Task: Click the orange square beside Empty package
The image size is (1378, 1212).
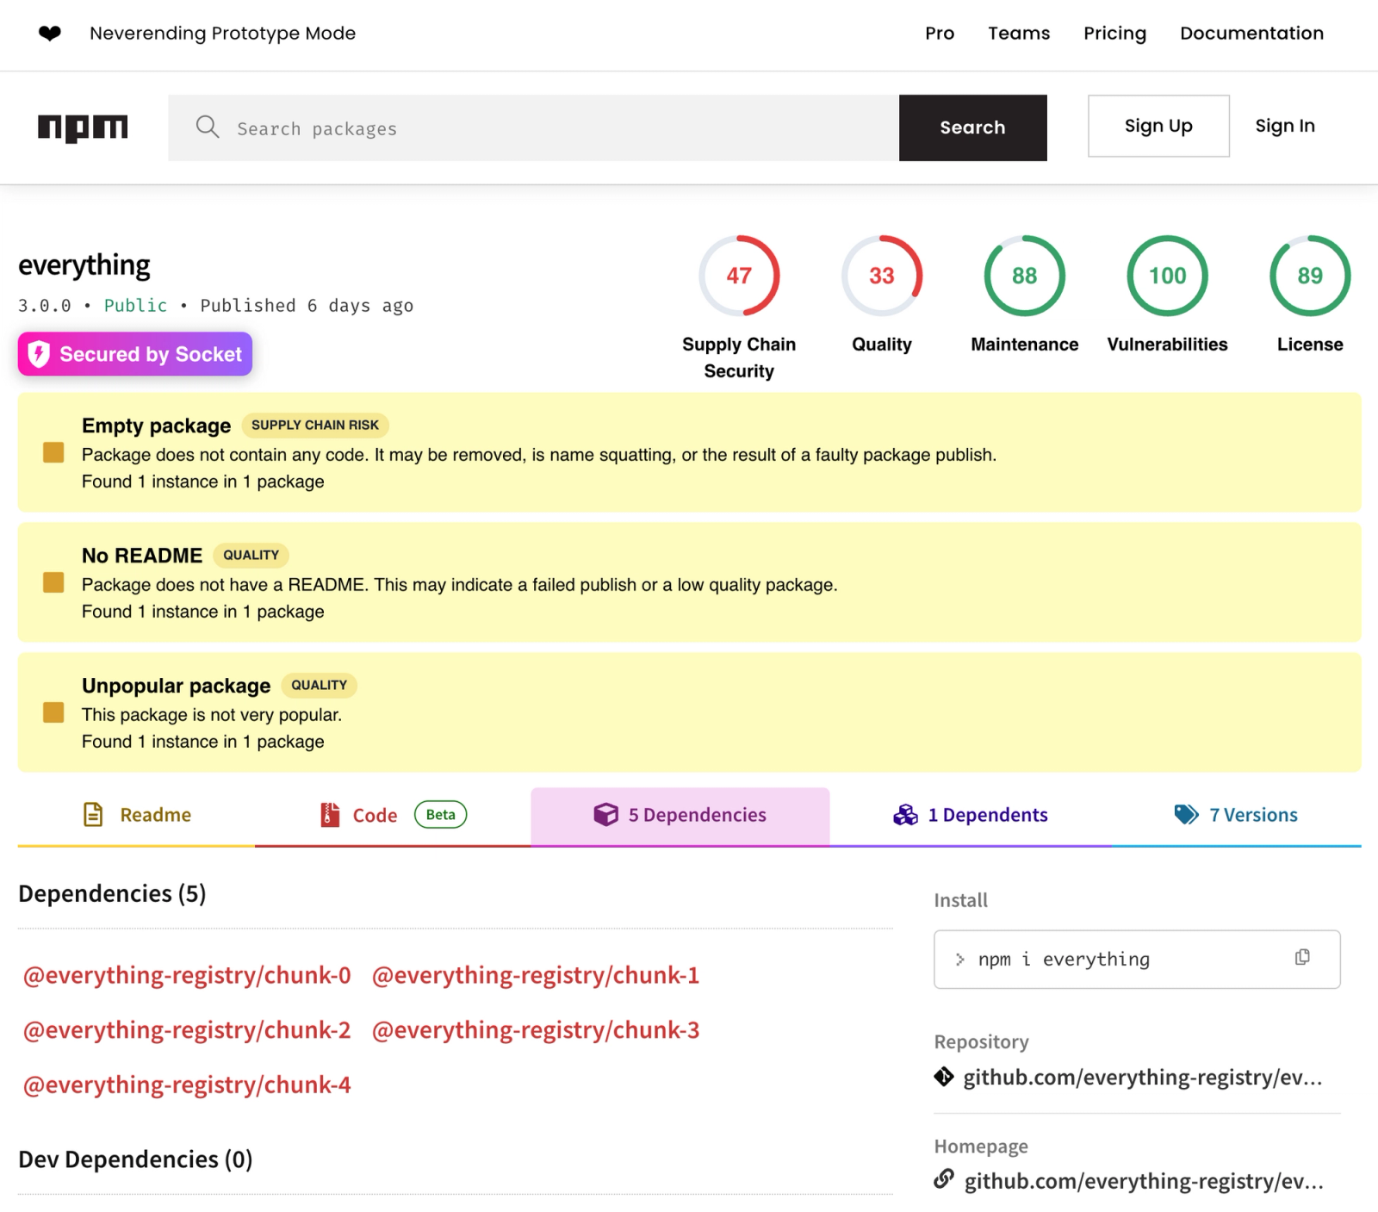Action: [x=53, y=453]
